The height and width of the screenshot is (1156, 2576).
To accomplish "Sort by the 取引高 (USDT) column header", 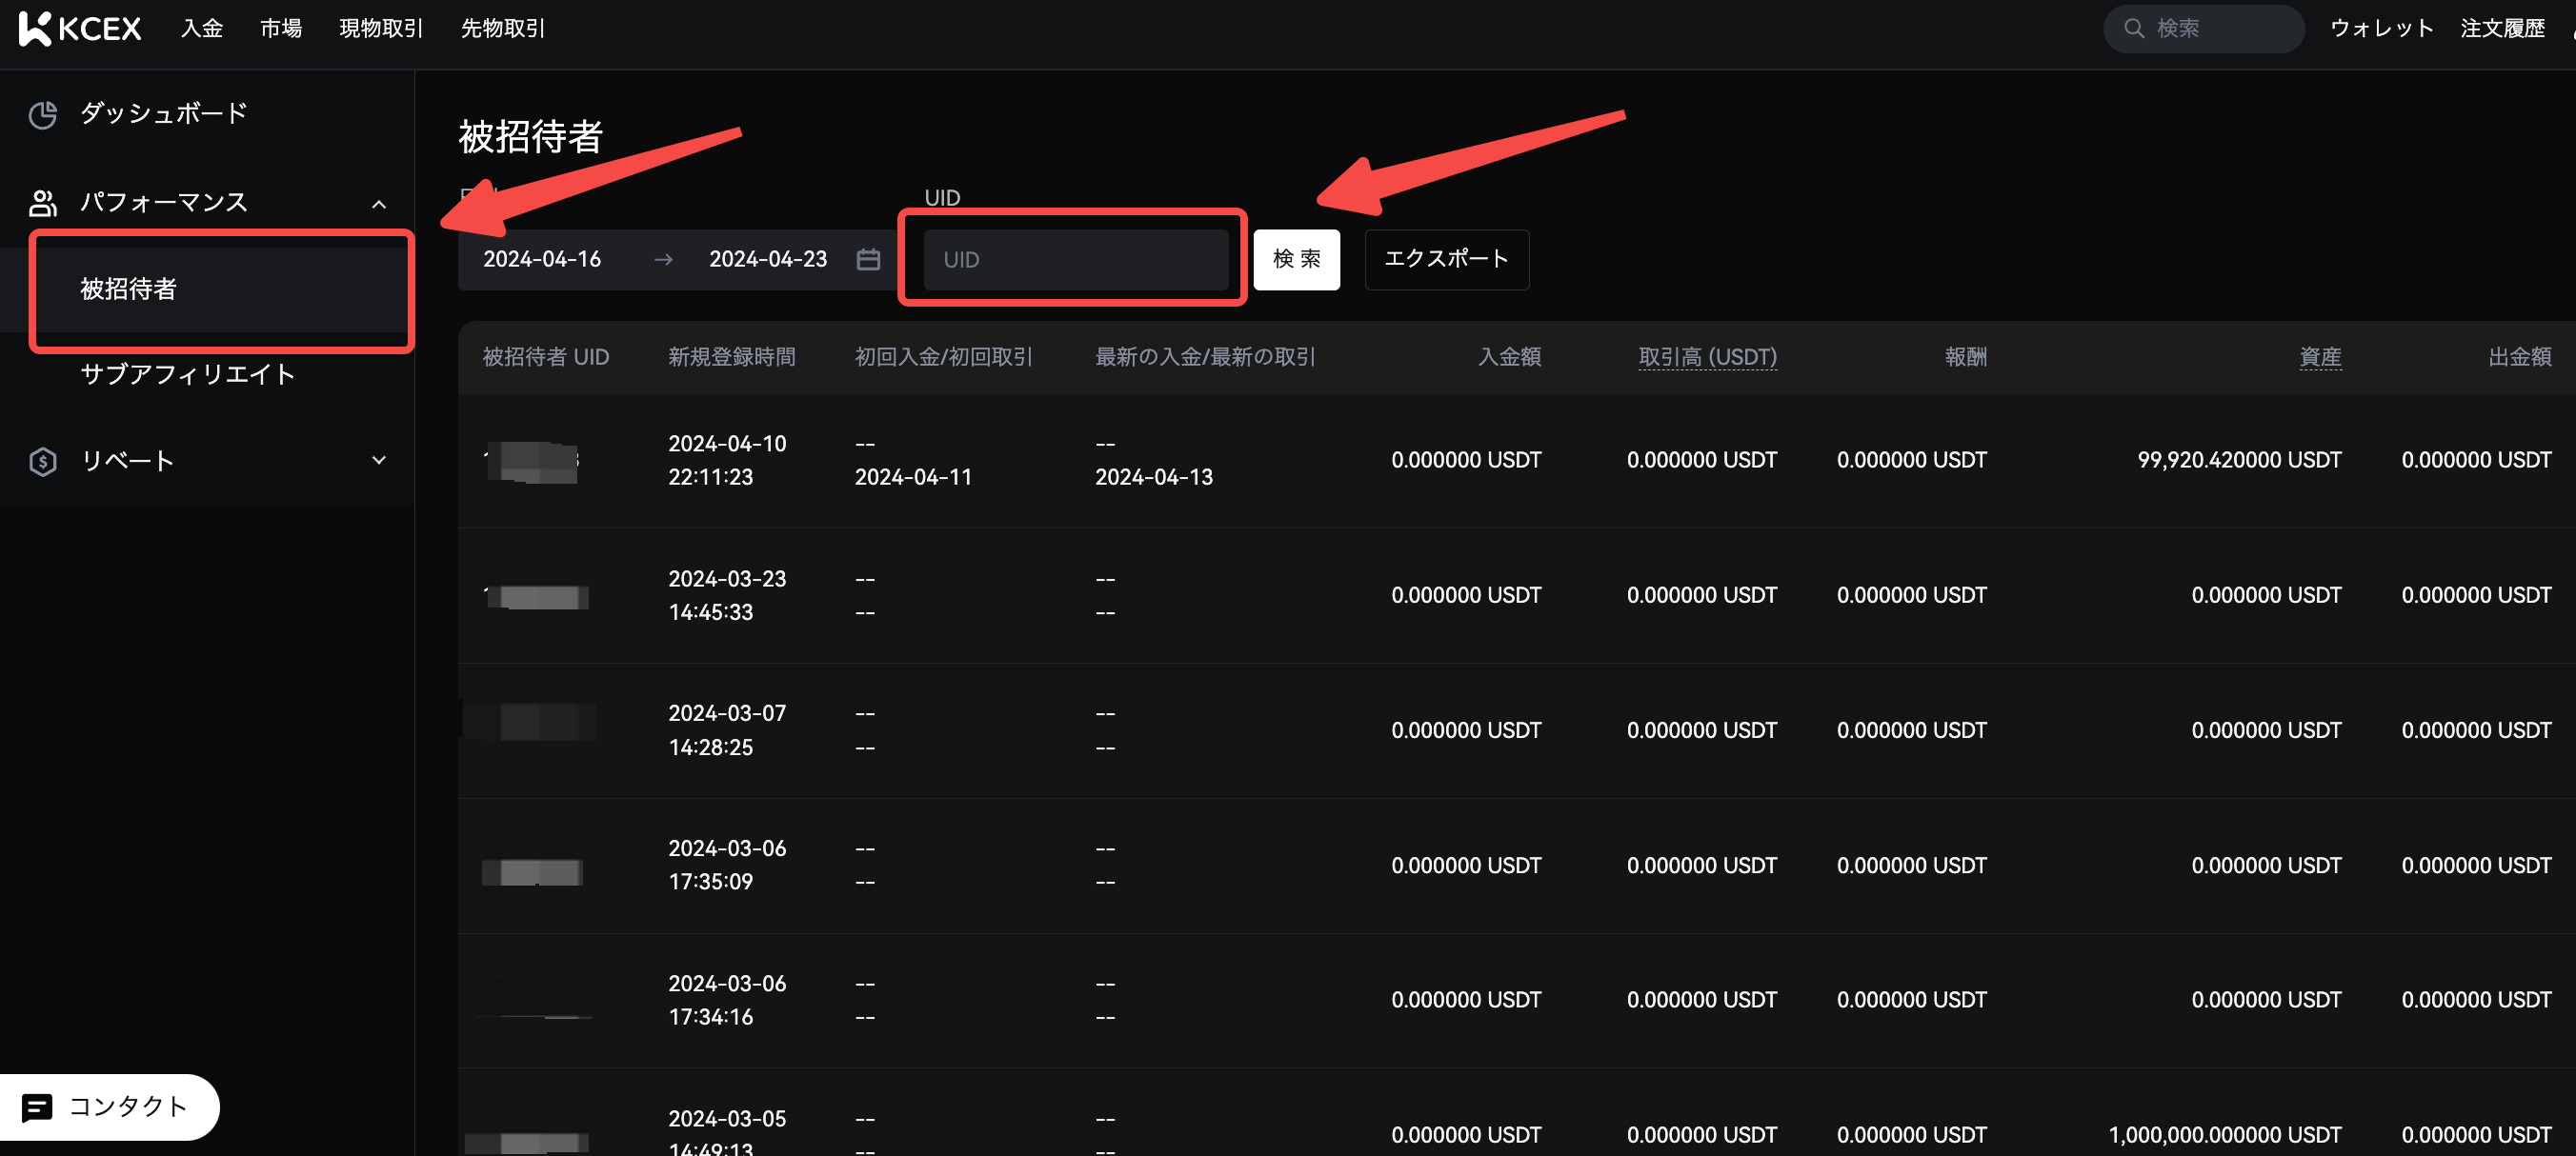I will click(1707, 357).
